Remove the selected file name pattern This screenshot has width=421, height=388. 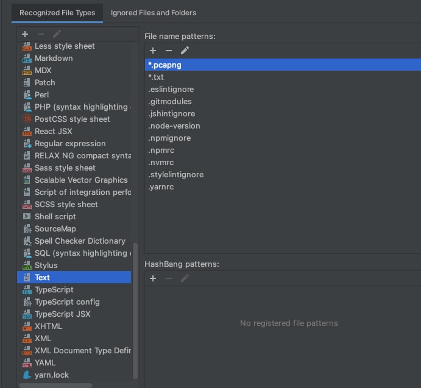169,51
